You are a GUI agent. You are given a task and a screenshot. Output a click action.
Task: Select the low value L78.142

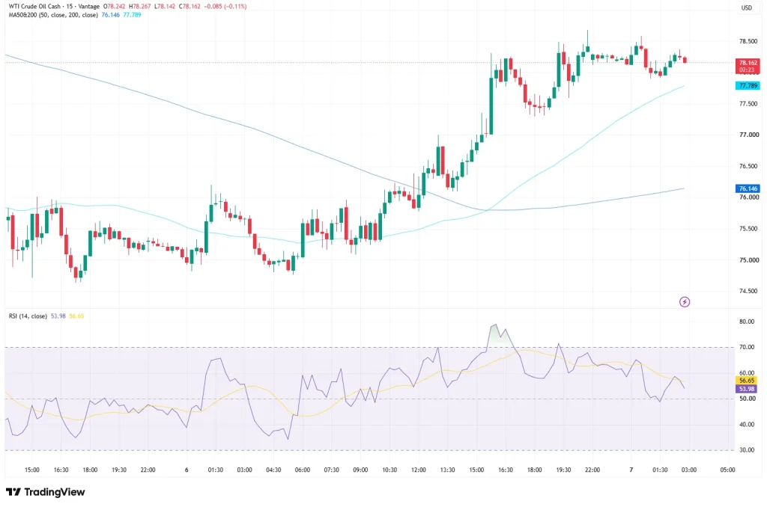click(x=165, y=6)
